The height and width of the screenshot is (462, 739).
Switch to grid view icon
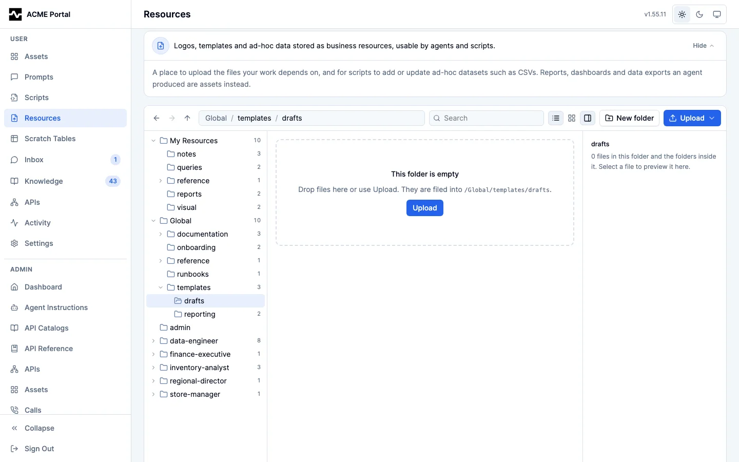coord(572,118)
